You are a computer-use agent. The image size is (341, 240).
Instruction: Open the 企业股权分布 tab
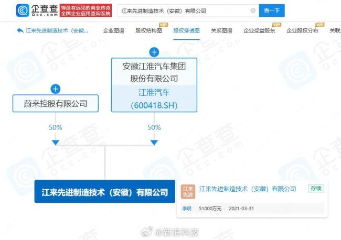302,30
